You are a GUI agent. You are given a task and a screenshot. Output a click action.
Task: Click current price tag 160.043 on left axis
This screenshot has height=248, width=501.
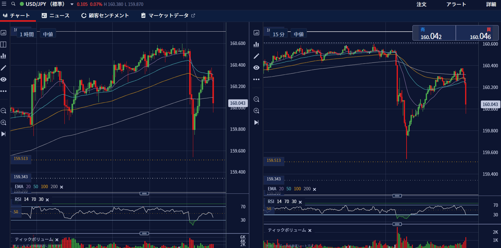tap(238, 103)
